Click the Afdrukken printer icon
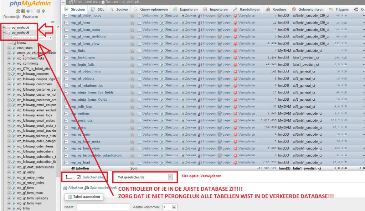Image resolution: width=365 pixels, height=211 pixels. coord(65,187)
